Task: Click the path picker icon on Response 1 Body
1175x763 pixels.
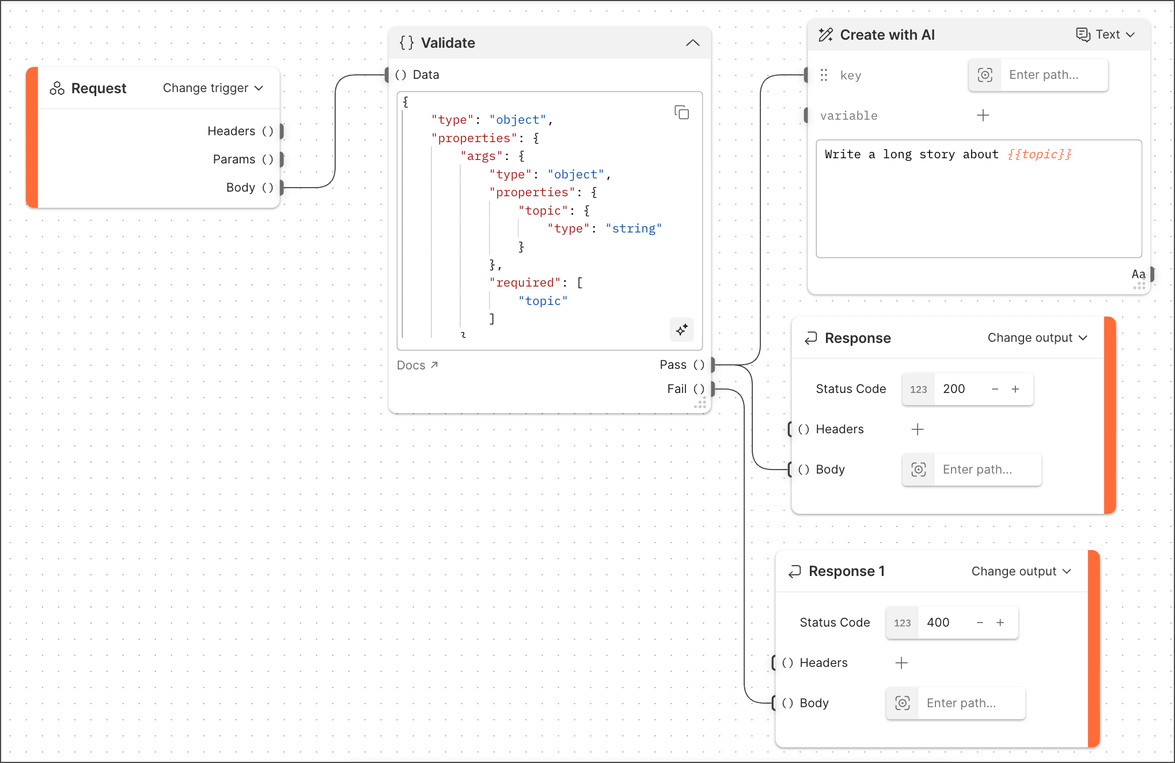Action: pos(902,703)
